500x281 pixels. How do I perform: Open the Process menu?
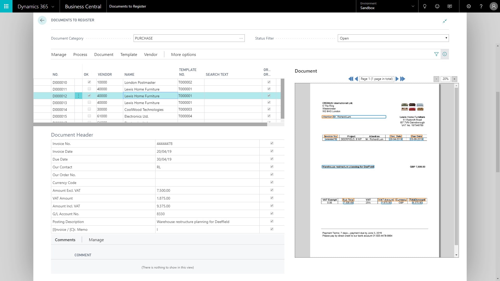[x=80, y=54]
